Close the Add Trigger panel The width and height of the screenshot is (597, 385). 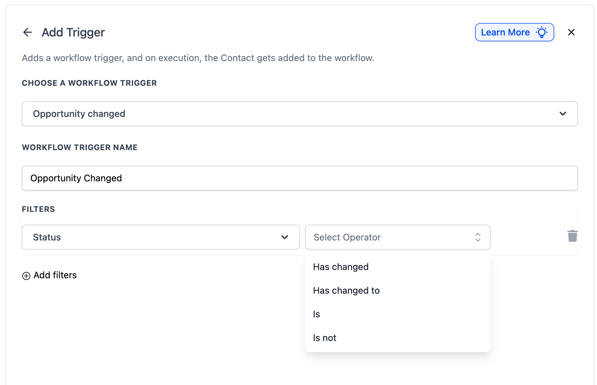tap(571, 32)
